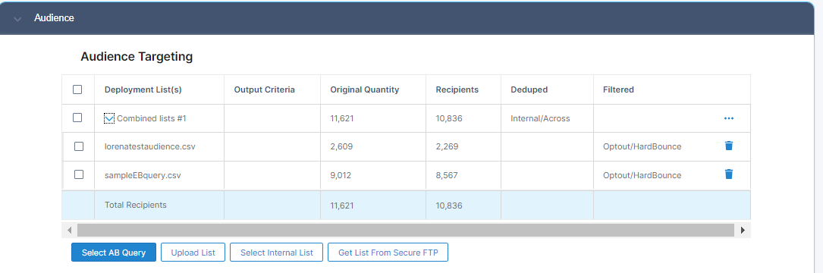Collapse the Audience section chevron
The width and height of the screenshot is (823, 273).
tap(18, 19)
